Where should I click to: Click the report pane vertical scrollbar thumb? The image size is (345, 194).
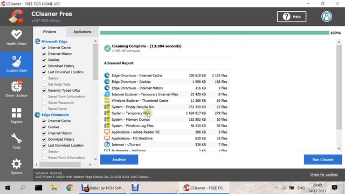[339, 87]
